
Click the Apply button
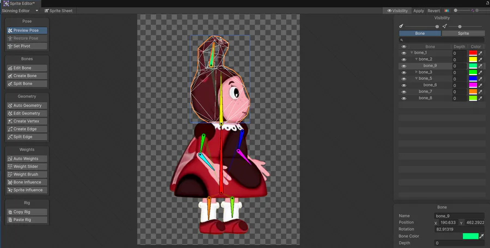(419, 11)
